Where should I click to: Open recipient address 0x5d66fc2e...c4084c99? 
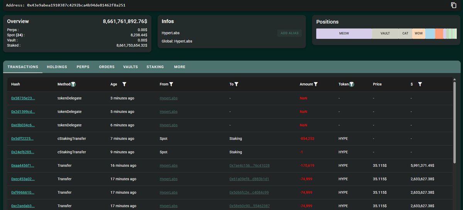pos(249,192)
